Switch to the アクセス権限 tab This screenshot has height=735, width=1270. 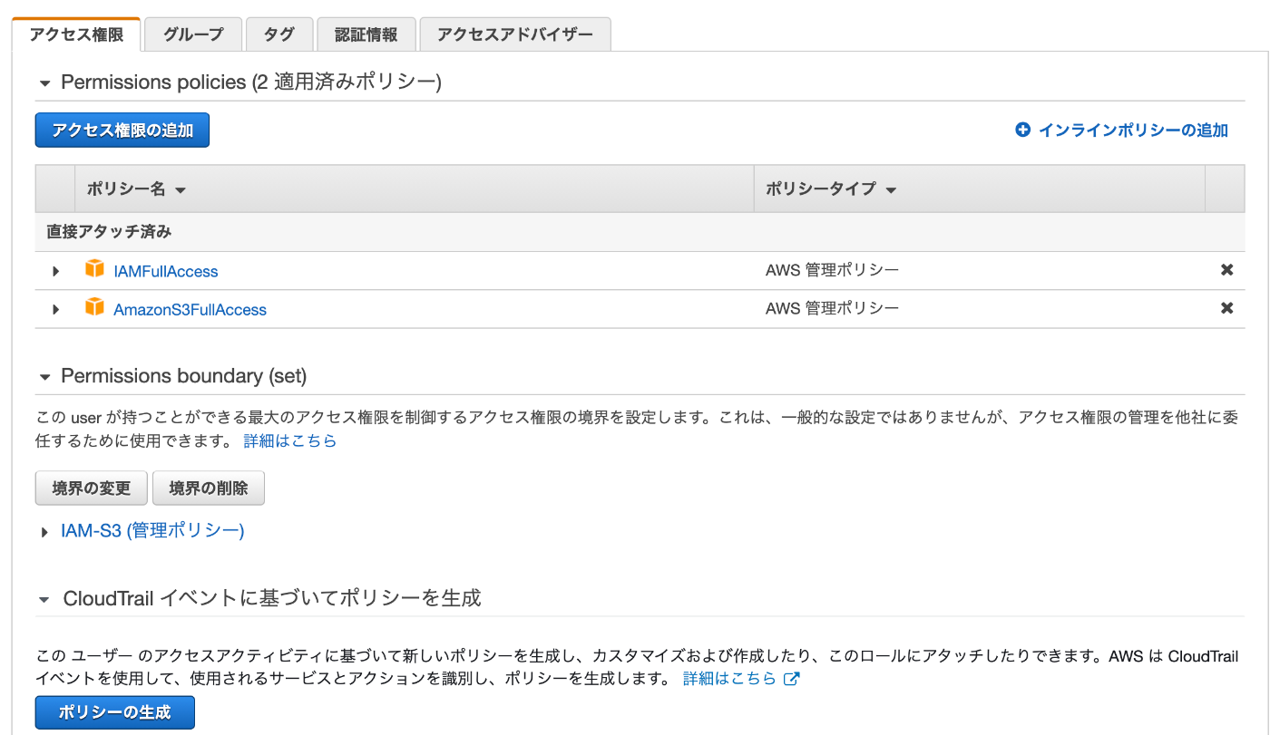76,34
